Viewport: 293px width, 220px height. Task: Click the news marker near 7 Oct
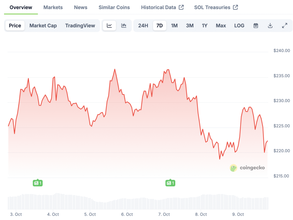pyautogui.click(x=170, y=183)
